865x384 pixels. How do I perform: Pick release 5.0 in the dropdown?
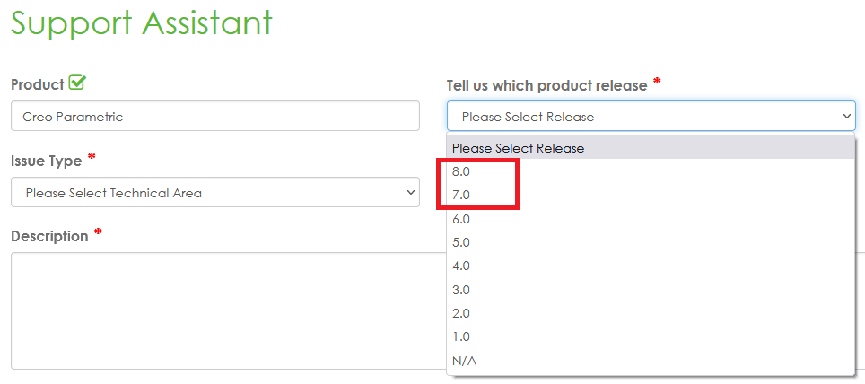click(462, 242)
